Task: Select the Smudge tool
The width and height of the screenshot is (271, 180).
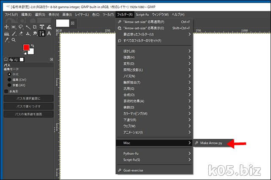Action: pyautogui.click(x=35, y=34)
